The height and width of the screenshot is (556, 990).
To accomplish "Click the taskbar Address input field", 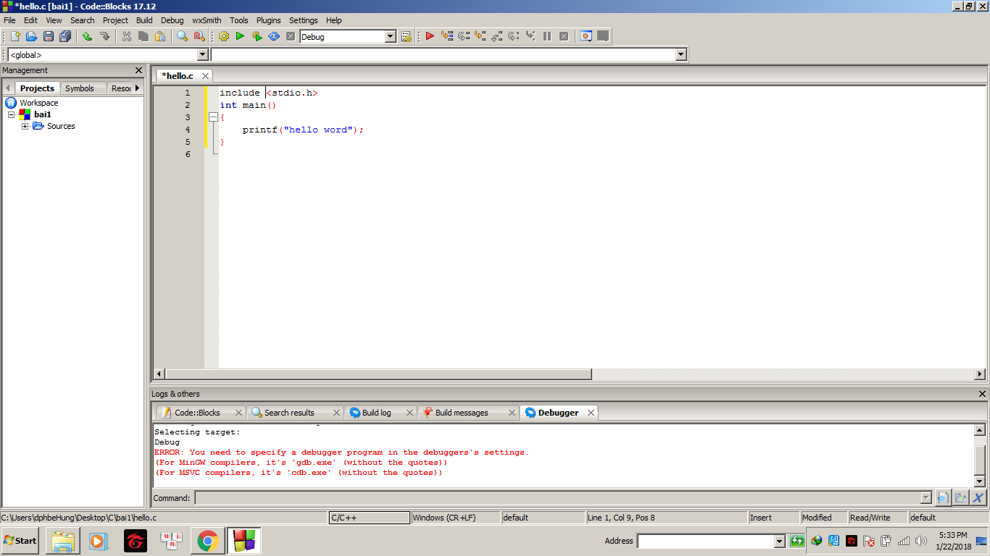I will point(705,542).
